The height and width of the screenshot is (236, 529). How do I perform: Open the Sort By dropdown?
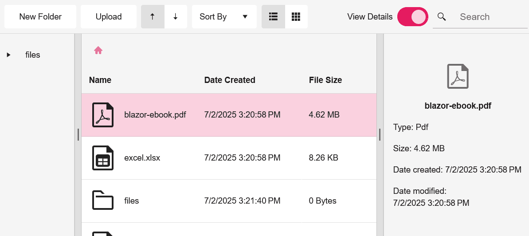pos(224,16)
